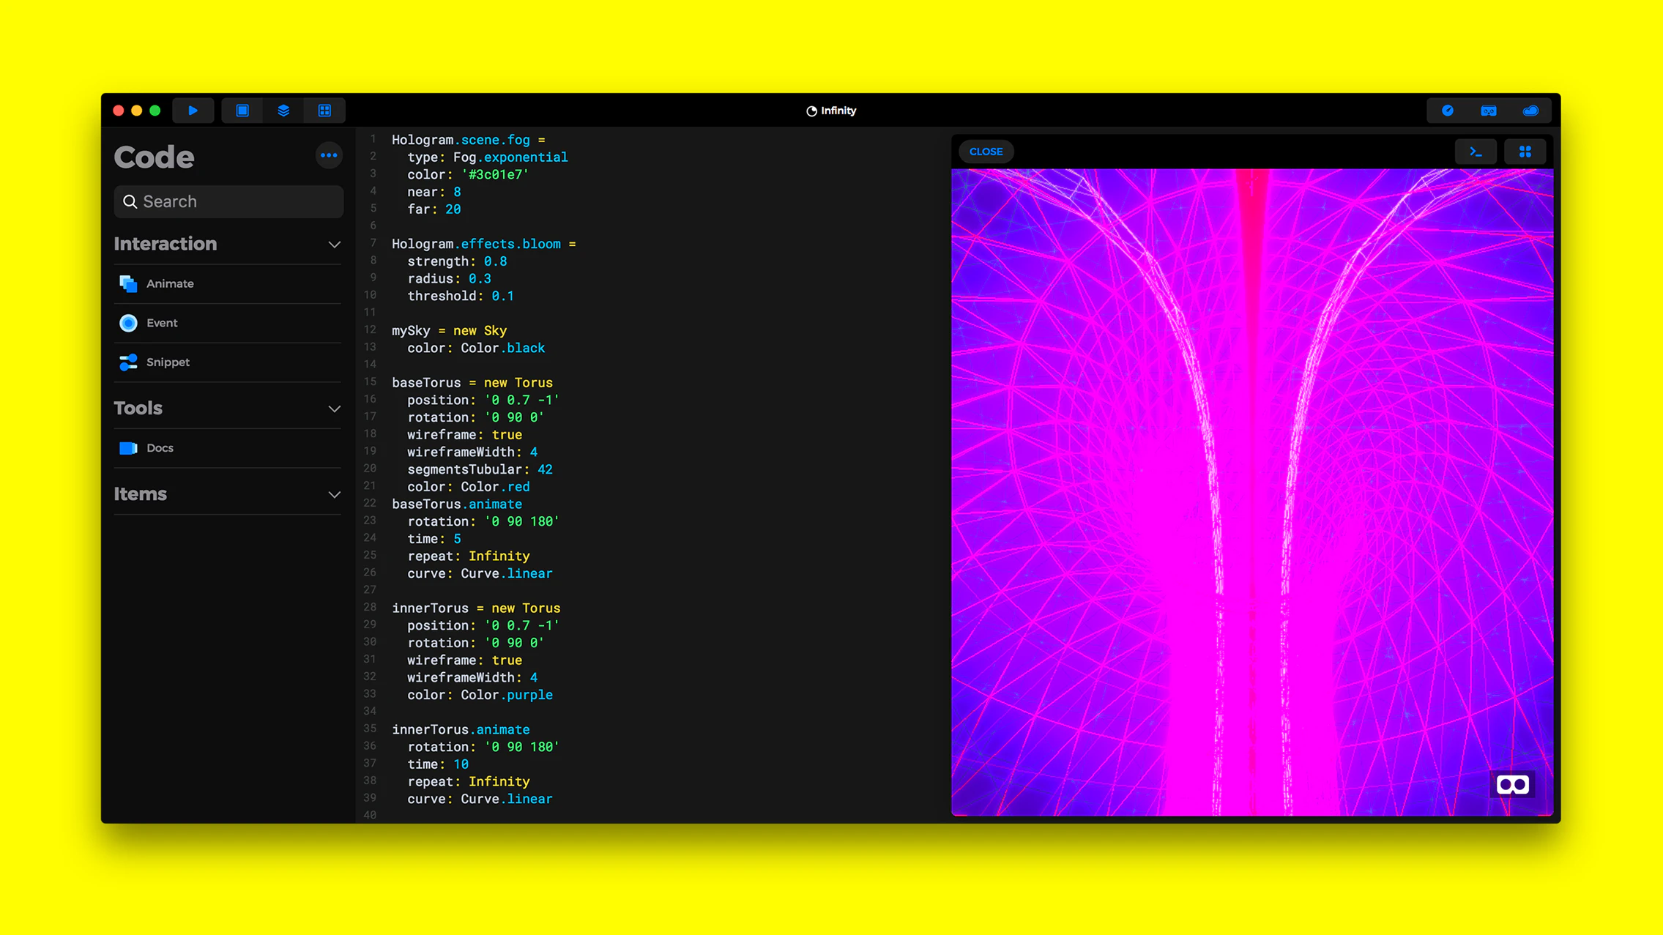1663x935 pixels.
Task: Open the Snippet item in sidebar
Action: 168,362
